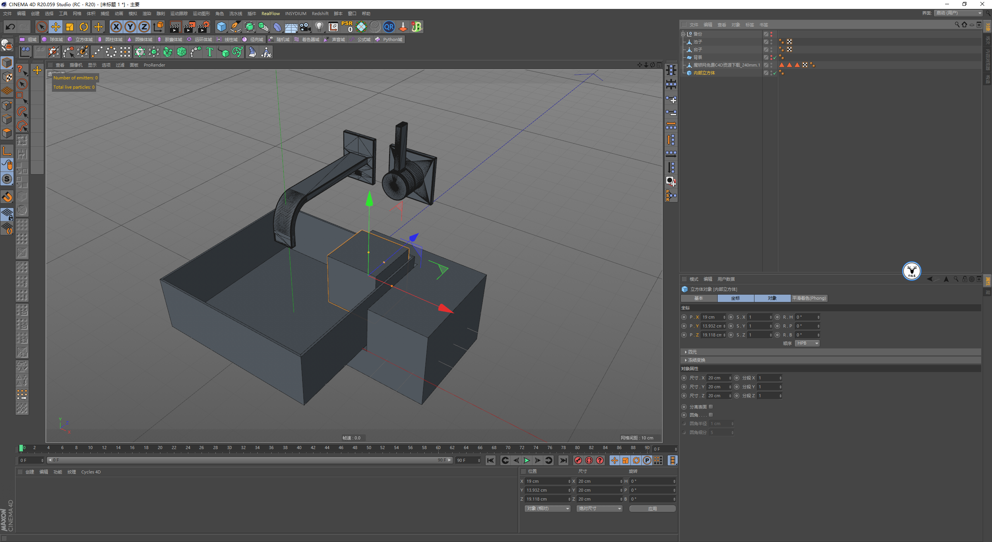This screenshot has width=992, height=542.
Task: Click frame 30 on the timeline ruler
Action: click(229, 448)
